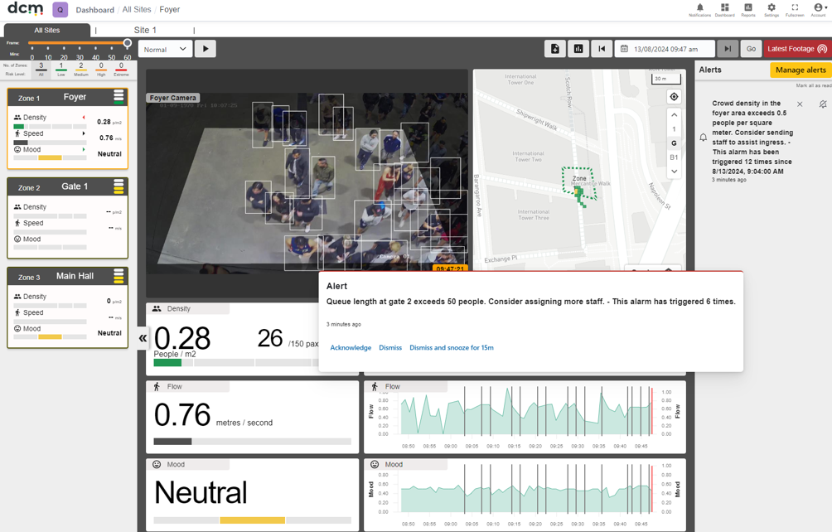Switch to the Site 1 tab
This screenshot has height=532, width=832.
(145, 30)
